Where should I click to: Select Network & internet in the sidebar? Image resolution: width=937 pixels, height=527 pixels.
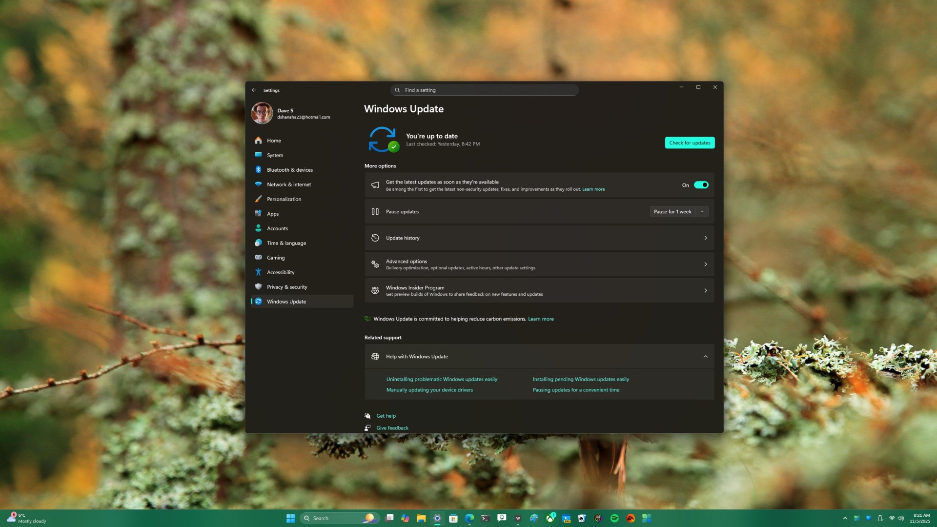tap(302, 184)
